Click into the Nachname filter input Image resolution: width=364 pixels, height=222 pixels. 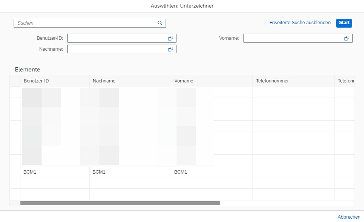click(x=116, y=49)
